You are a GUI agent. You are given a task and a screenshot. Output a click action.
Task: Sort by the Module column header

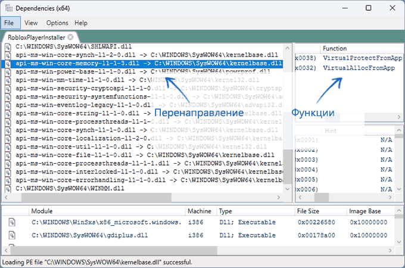107,211
